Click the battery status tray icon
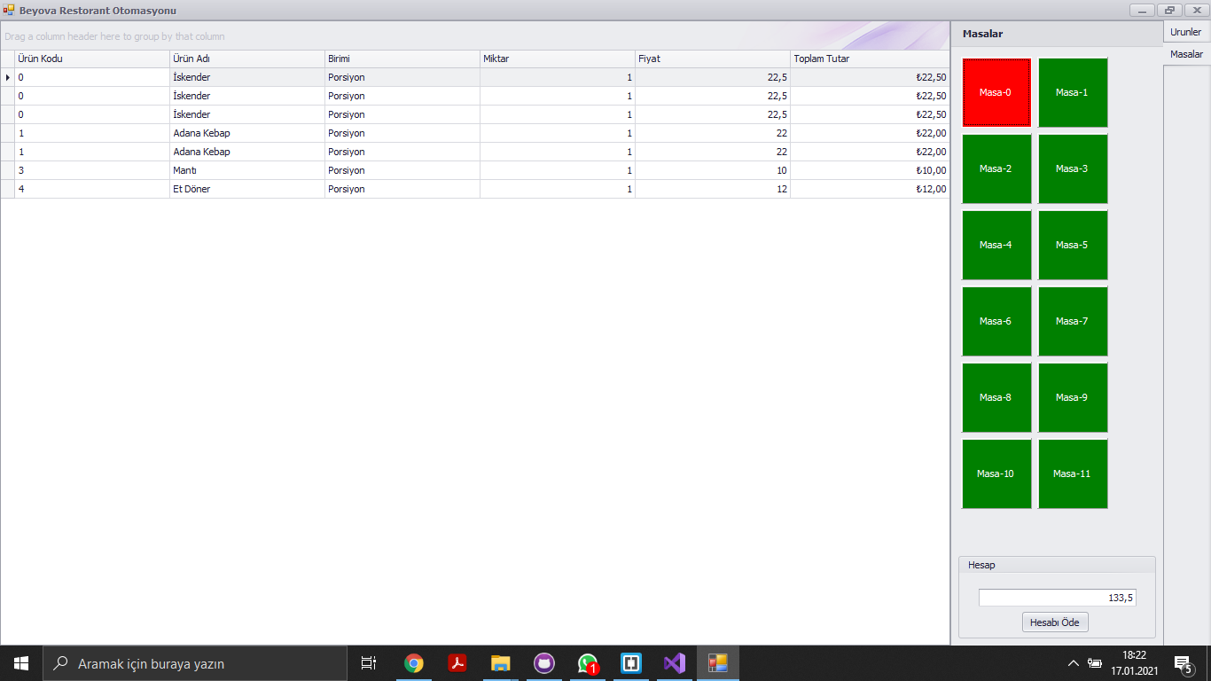 (1096, 663)
